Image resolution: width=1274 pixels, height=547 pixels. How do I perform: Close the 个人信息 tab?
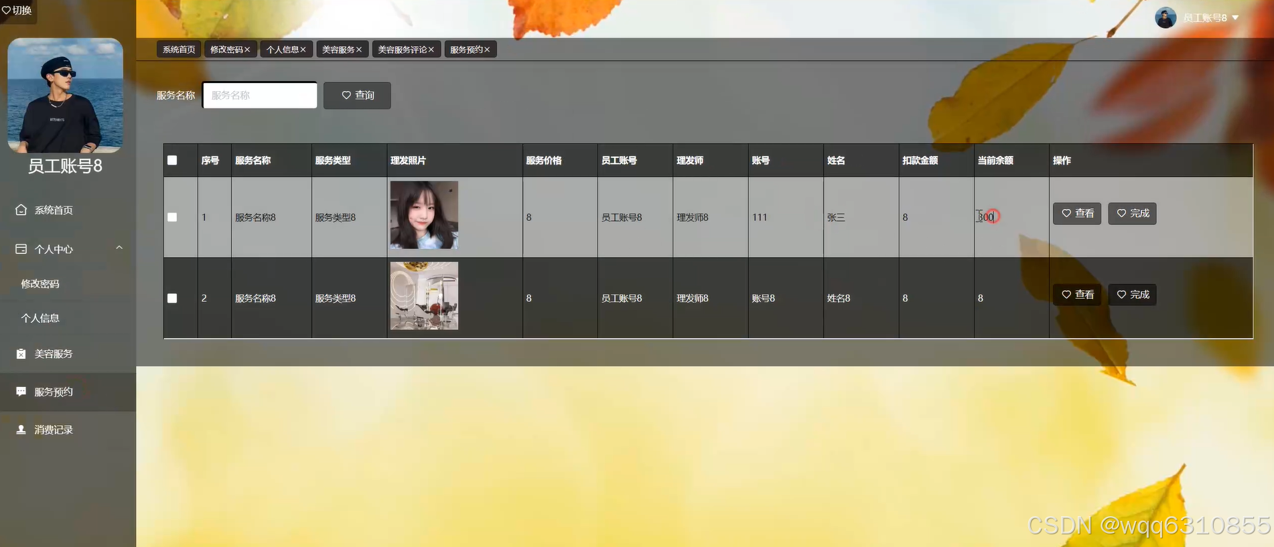click(303, 50)
